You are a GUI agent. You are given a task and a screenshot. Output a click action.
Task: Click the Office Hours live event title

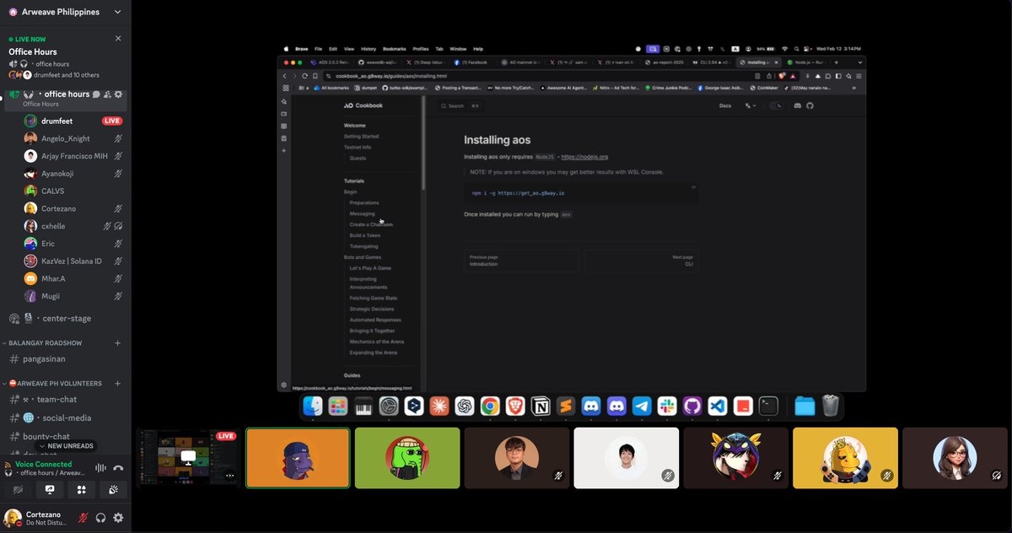point(33,51)
